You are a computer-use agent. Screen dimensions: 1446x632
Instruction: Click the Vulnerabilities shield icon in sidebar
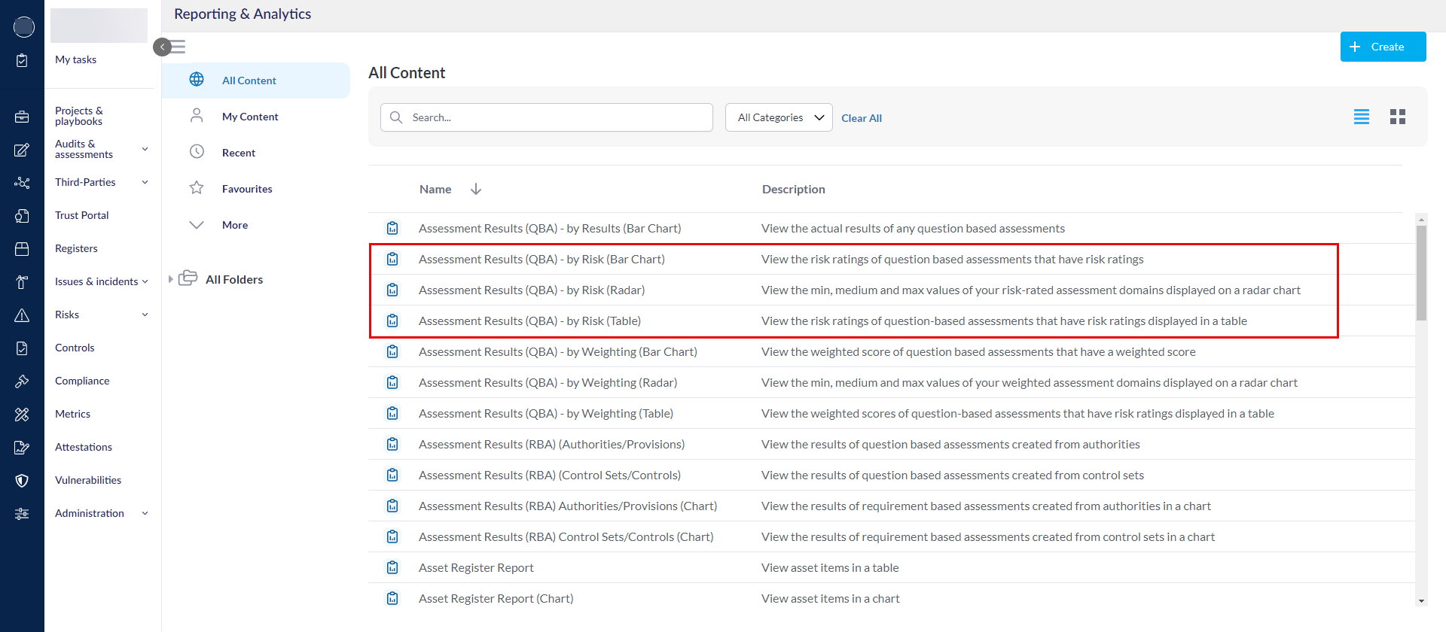pos(22,481)
